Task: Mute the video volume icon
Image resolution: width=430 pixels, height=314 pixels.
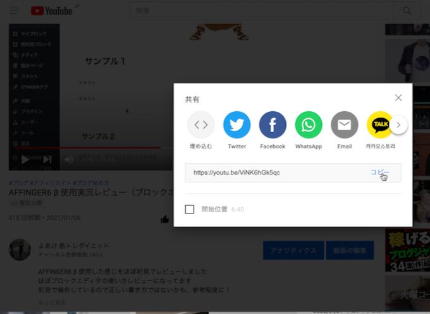Action: click(69, 159)
